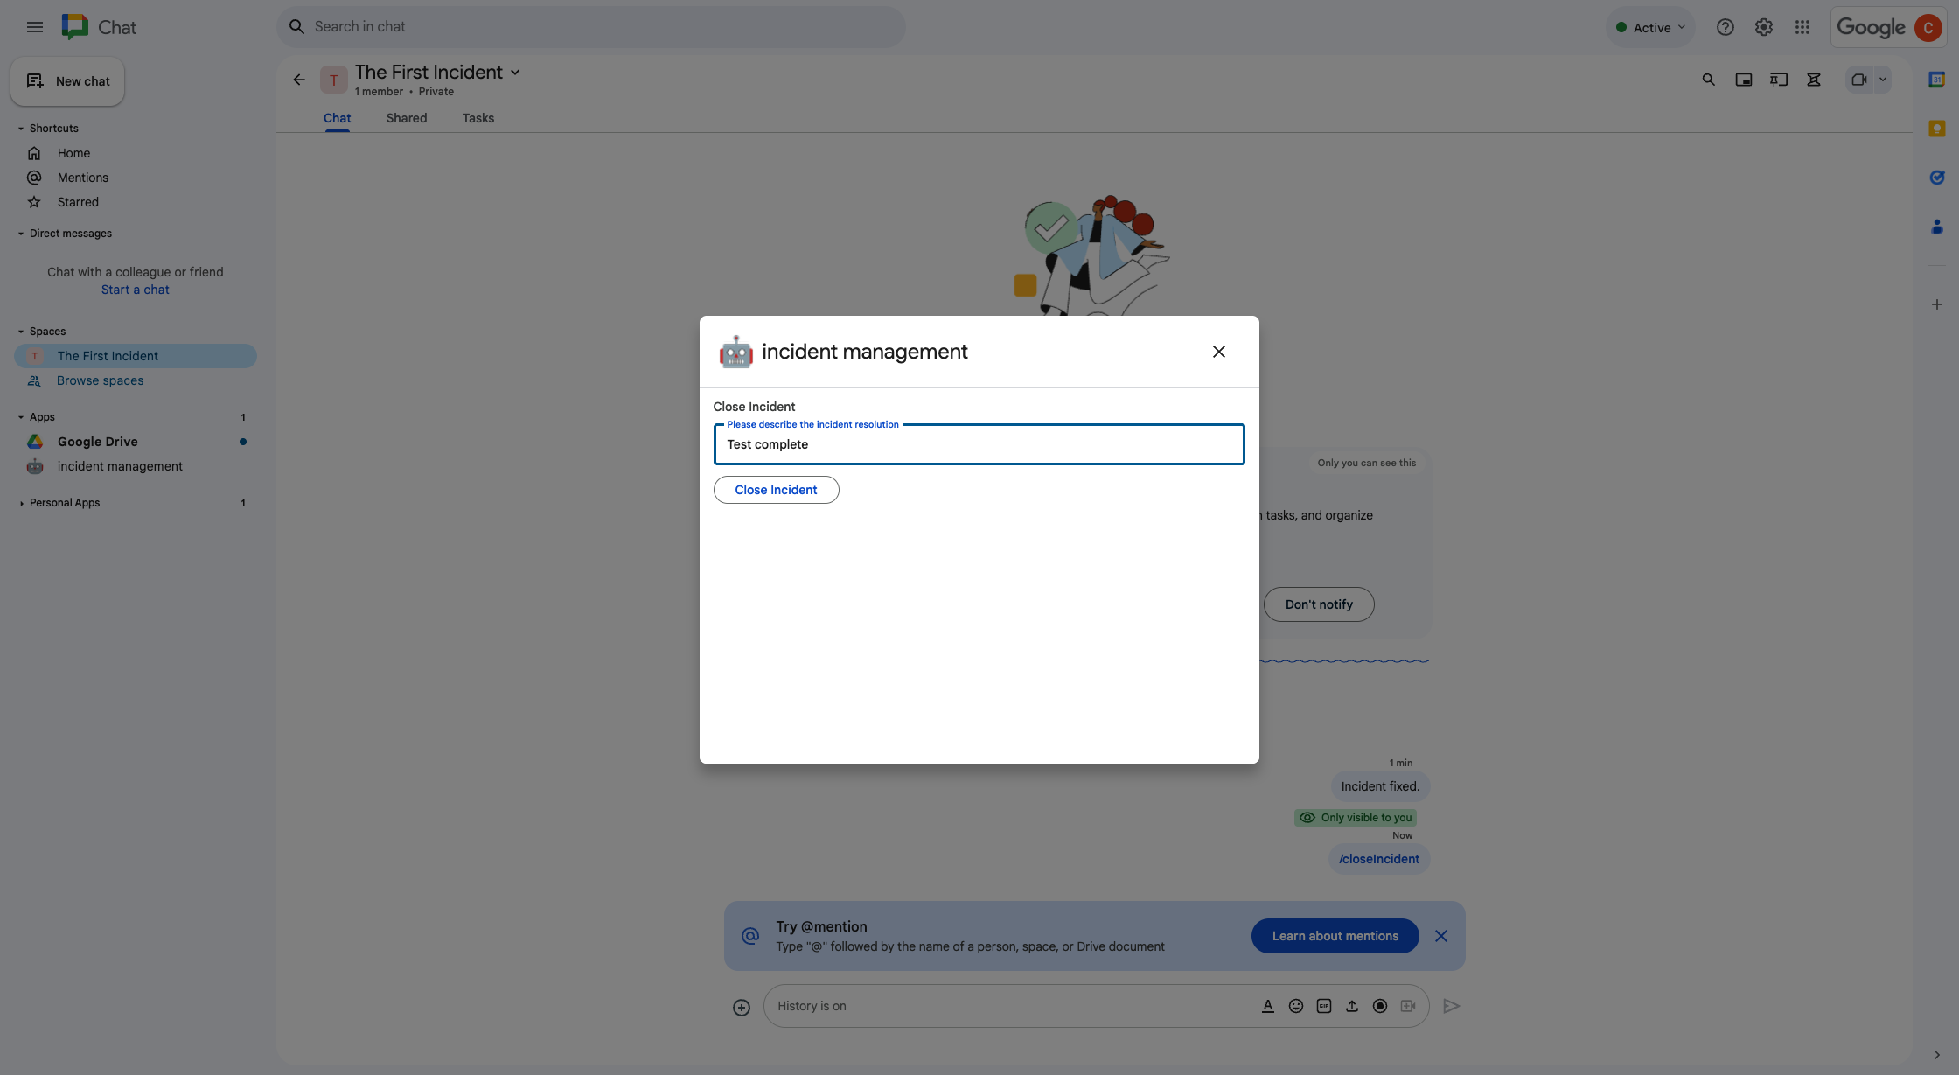This screenshot has width=1959, height=1075.
Task: Add a GIF to the message
Action: (x=1324, y=1006)
